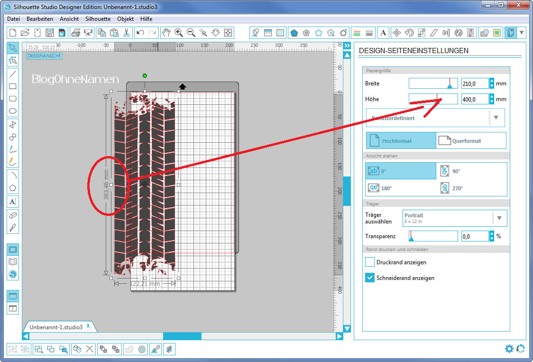The height and width of the screenshot is (362, 533).
Task: Open the Text Style panel icon
Action: click(x=383, y=33)
